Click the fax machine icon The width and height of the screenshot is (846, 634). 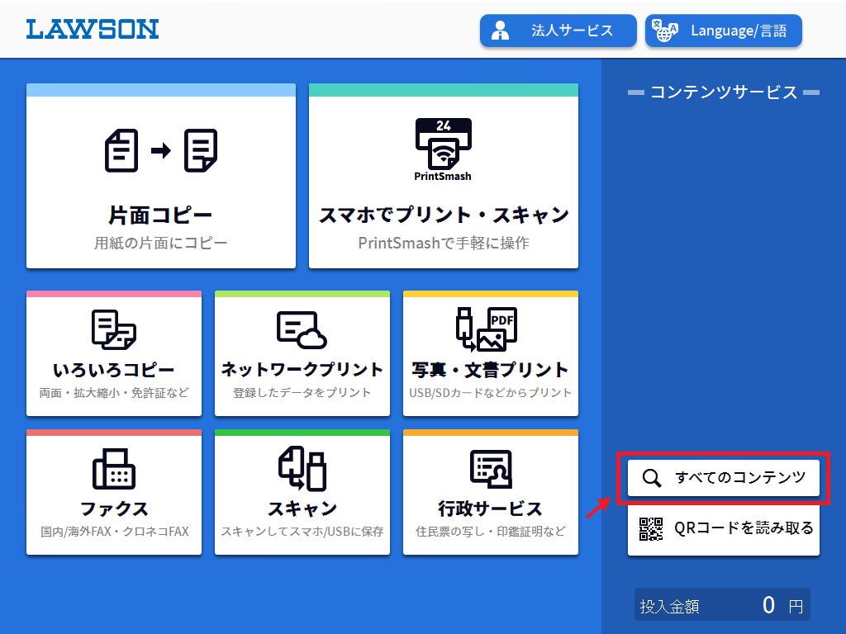click(x=114, y=469)
